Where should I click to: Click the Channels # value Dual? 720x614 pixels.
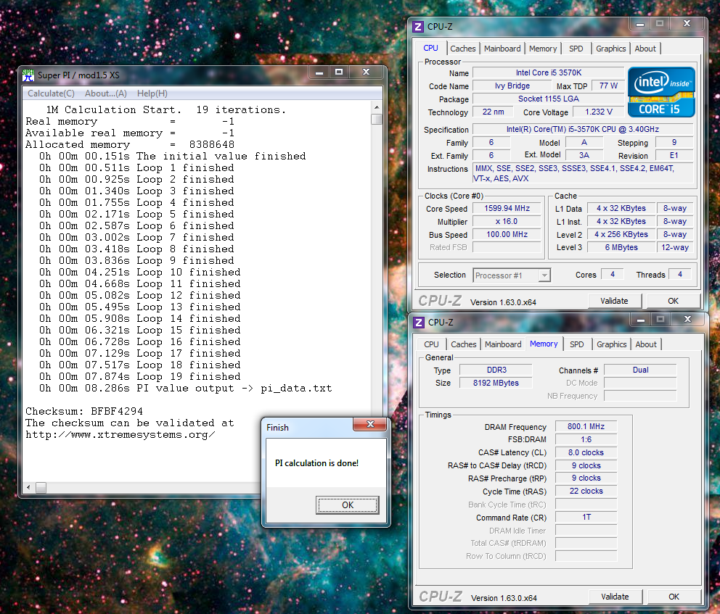point(641,370)
